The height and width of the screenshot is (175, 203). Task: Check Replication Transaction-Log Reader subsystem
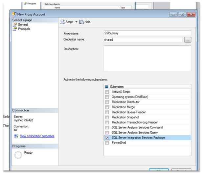click(107, 122)
